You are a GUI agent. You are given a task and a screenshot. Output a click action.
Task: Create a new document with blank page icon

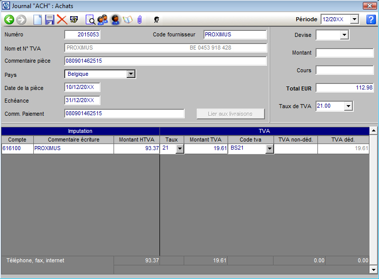[x=37, y=20]
